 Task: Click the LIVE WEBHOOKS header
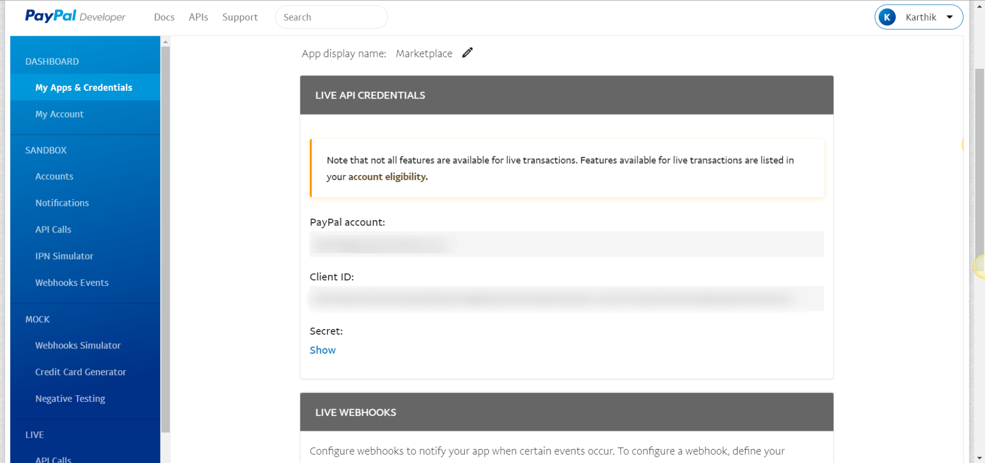[566, 412]
